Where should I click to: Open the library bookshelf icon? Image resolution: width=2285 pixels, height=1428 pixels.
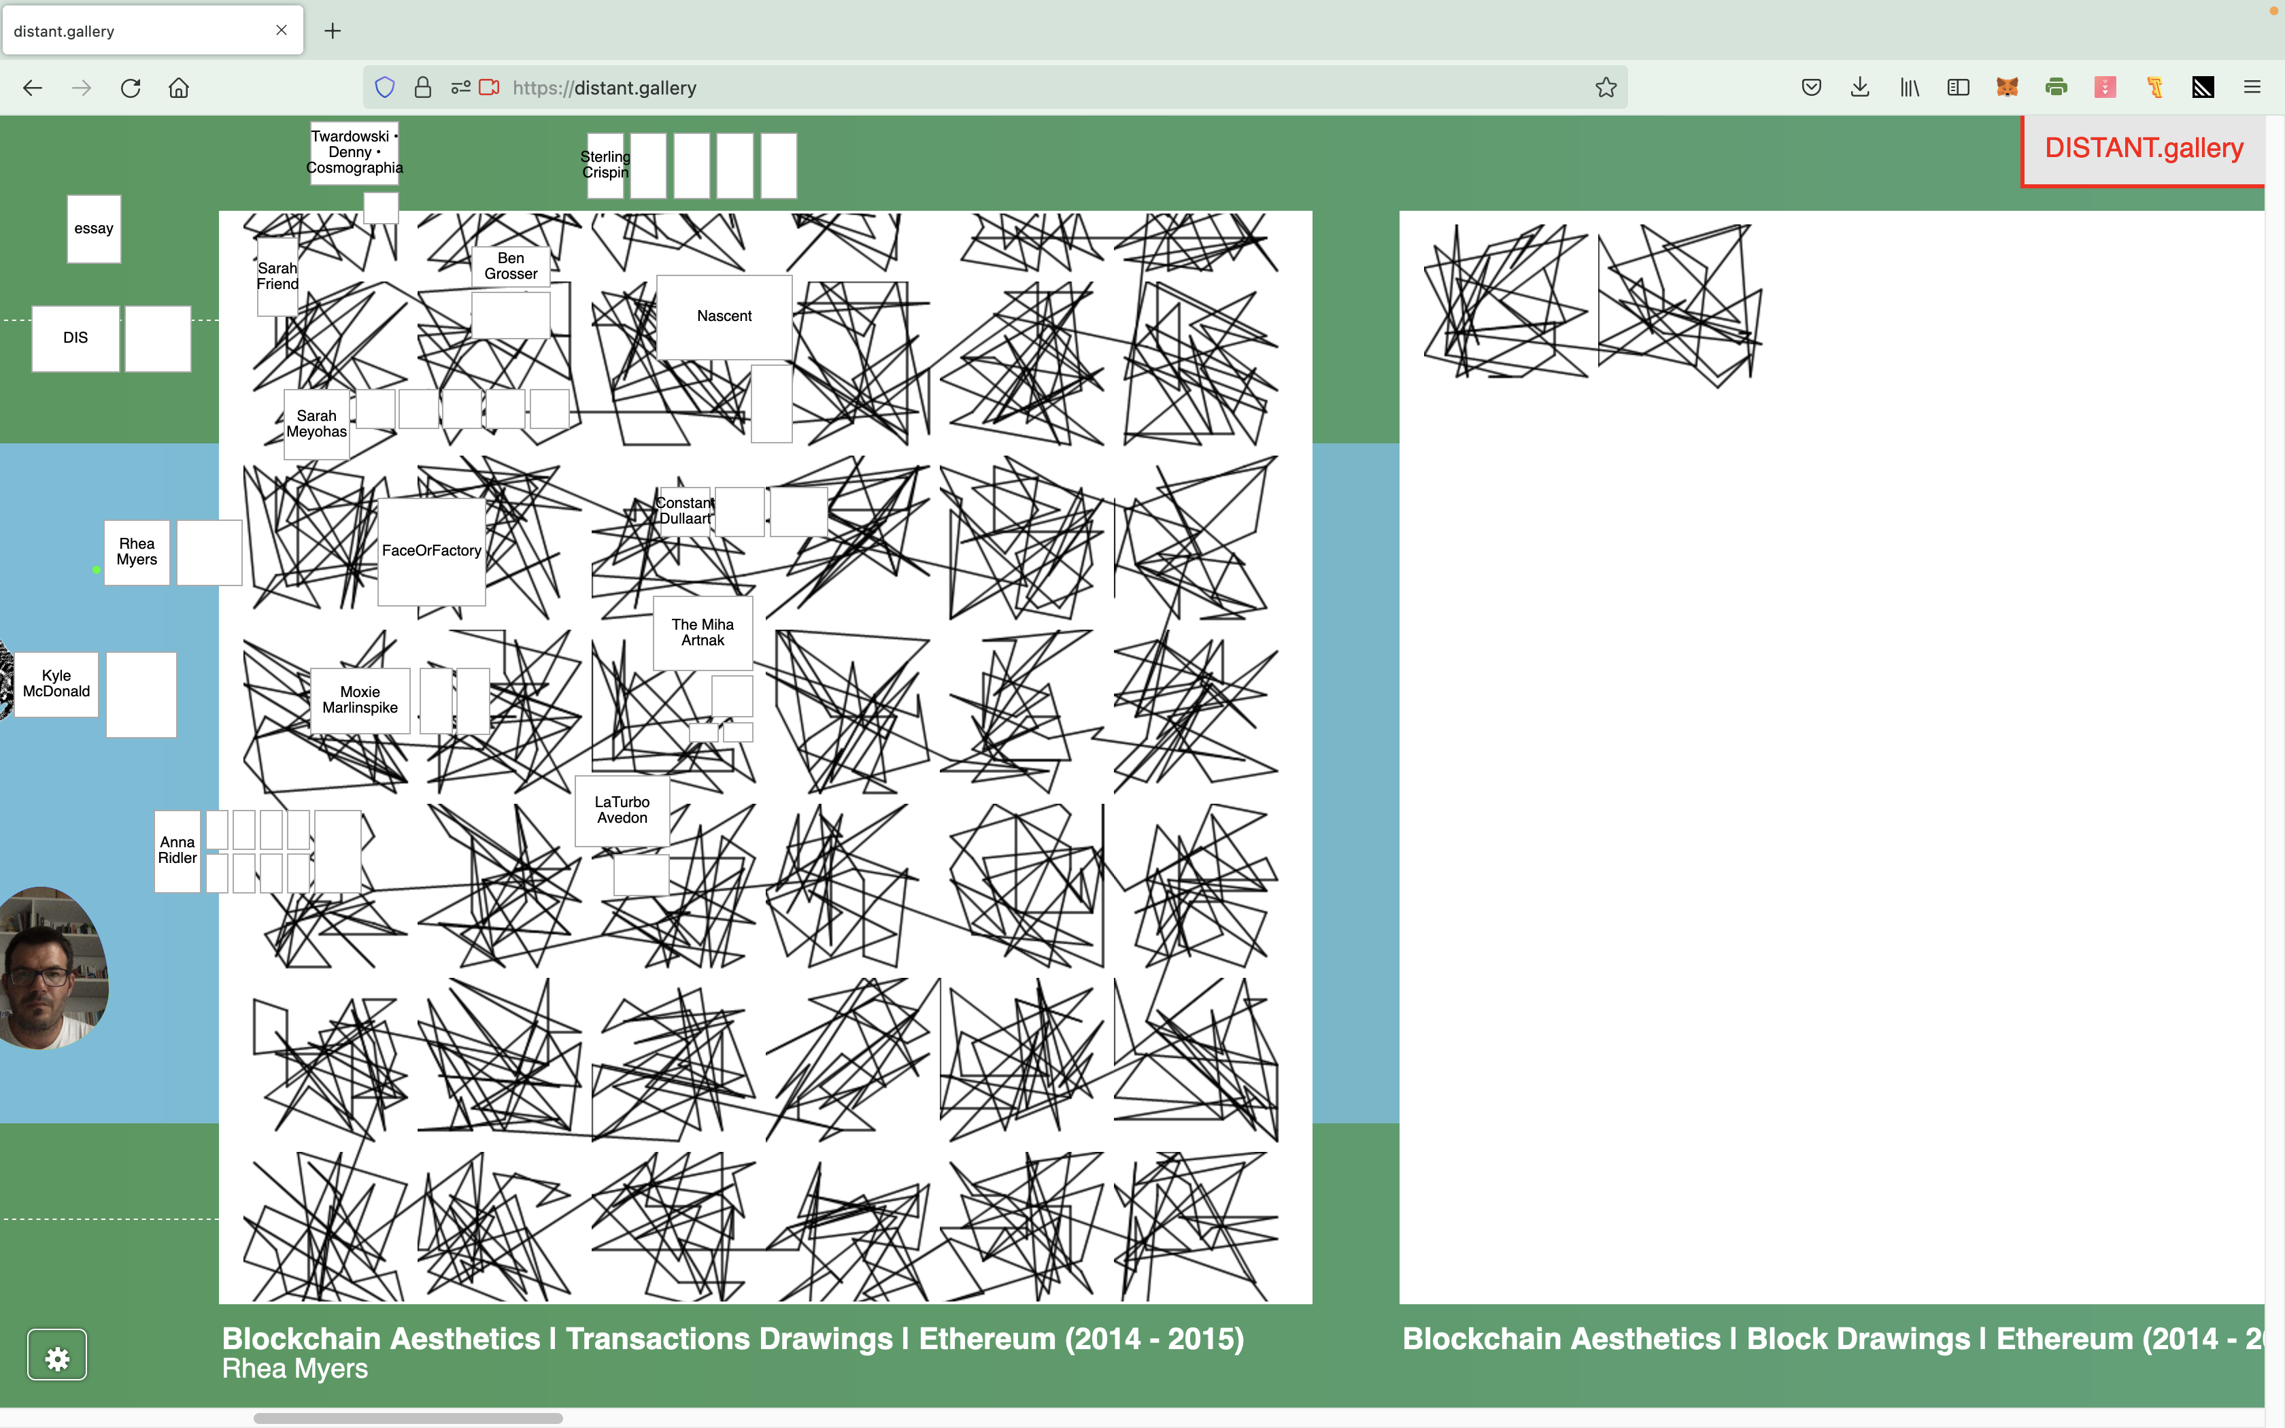click(1909, 88)
